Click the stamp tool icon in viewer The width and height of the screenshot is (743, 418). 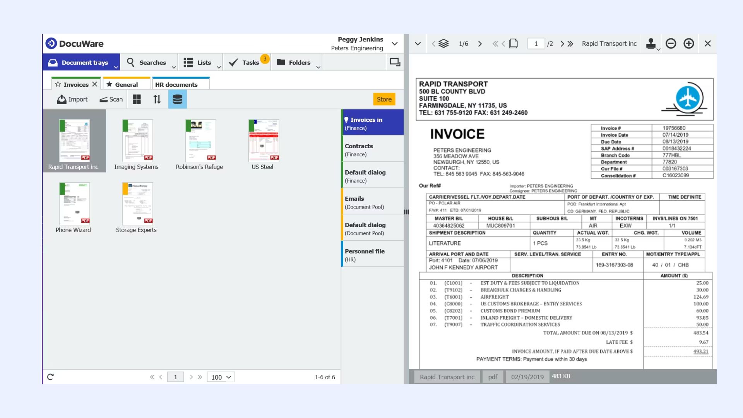pyautogui.click(x=651, y=43)
